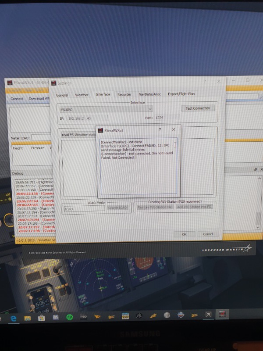The image size is (263, 351).
Task: Click the Pressure column header
Action: point(38,148)
